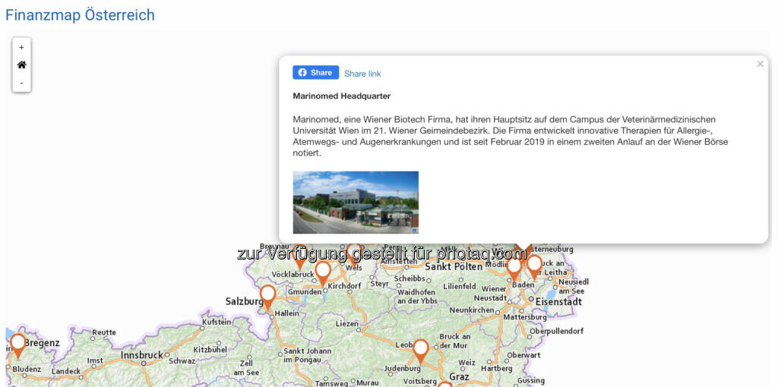Click the marker above Kirchdorf and Gmunden
The image size is (778, 387).
pos(323,272)
